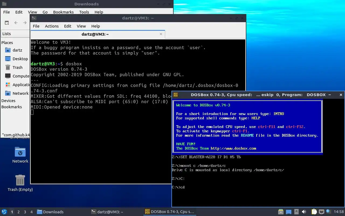345x216 pixels.
Task: Switch to workspace 1 in pager
Action: click(12, 212)
